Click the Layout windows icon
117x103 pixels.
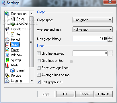(7, 29)
